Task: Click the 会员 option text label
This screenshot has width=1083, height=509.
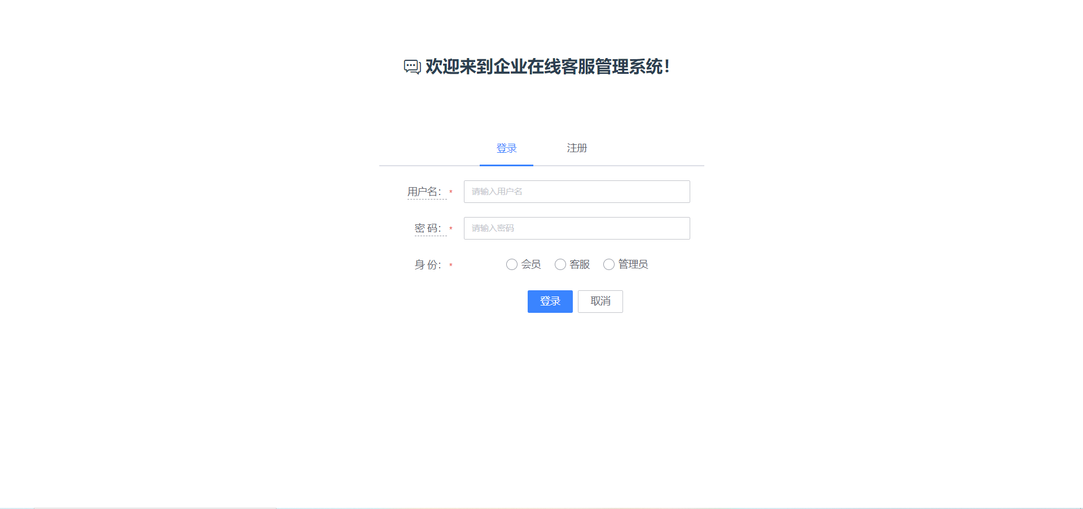Action: coord(531,264)
